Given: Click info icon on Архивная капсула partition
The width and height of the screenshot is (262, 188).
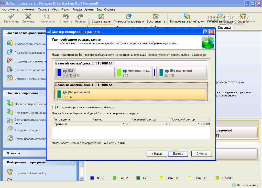Looking at the screenshot, I should (125, 71).
